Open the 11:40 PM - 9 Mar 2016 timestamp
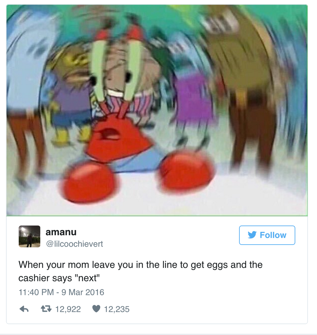Screen dimensions: 317x335 (x=61, y=292)
